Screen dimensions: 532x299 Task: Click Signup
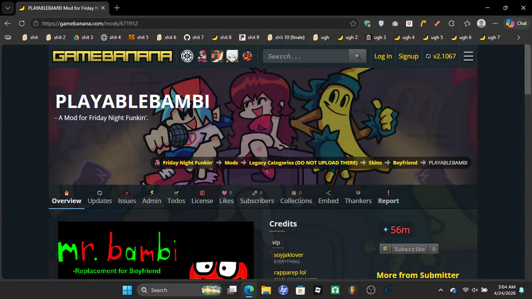pyautogui.click(x=408, y=56)
